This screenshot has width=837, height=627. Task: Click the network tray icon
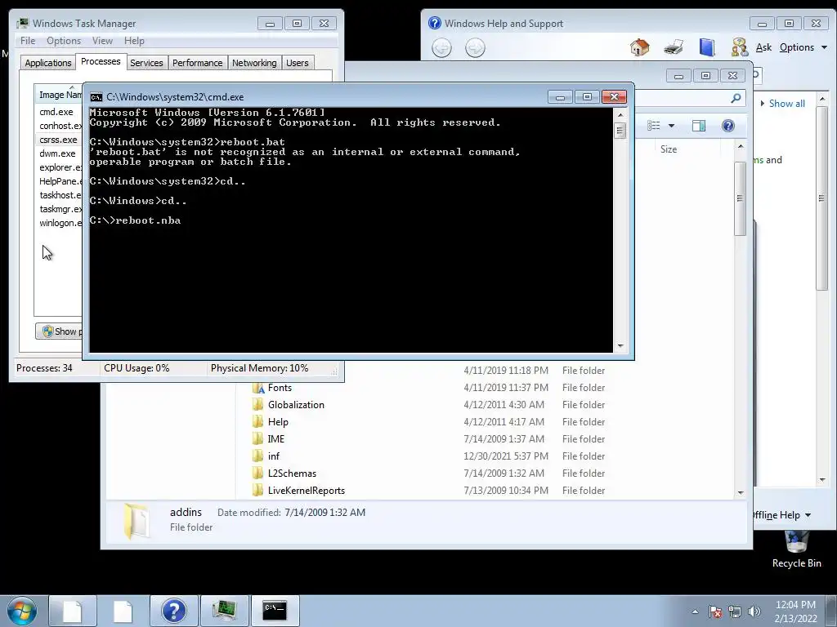735,611
